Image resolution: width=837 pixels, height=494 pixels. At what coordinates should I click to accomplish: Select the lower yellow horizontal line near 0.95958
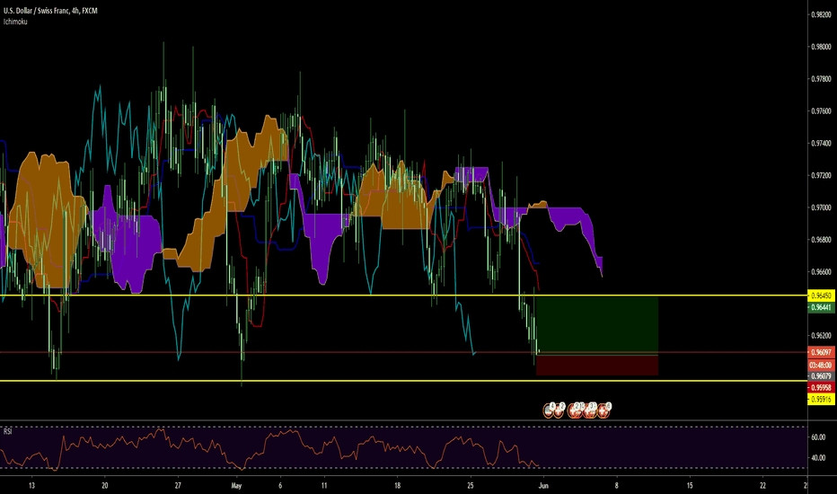(x=403, y=381)
